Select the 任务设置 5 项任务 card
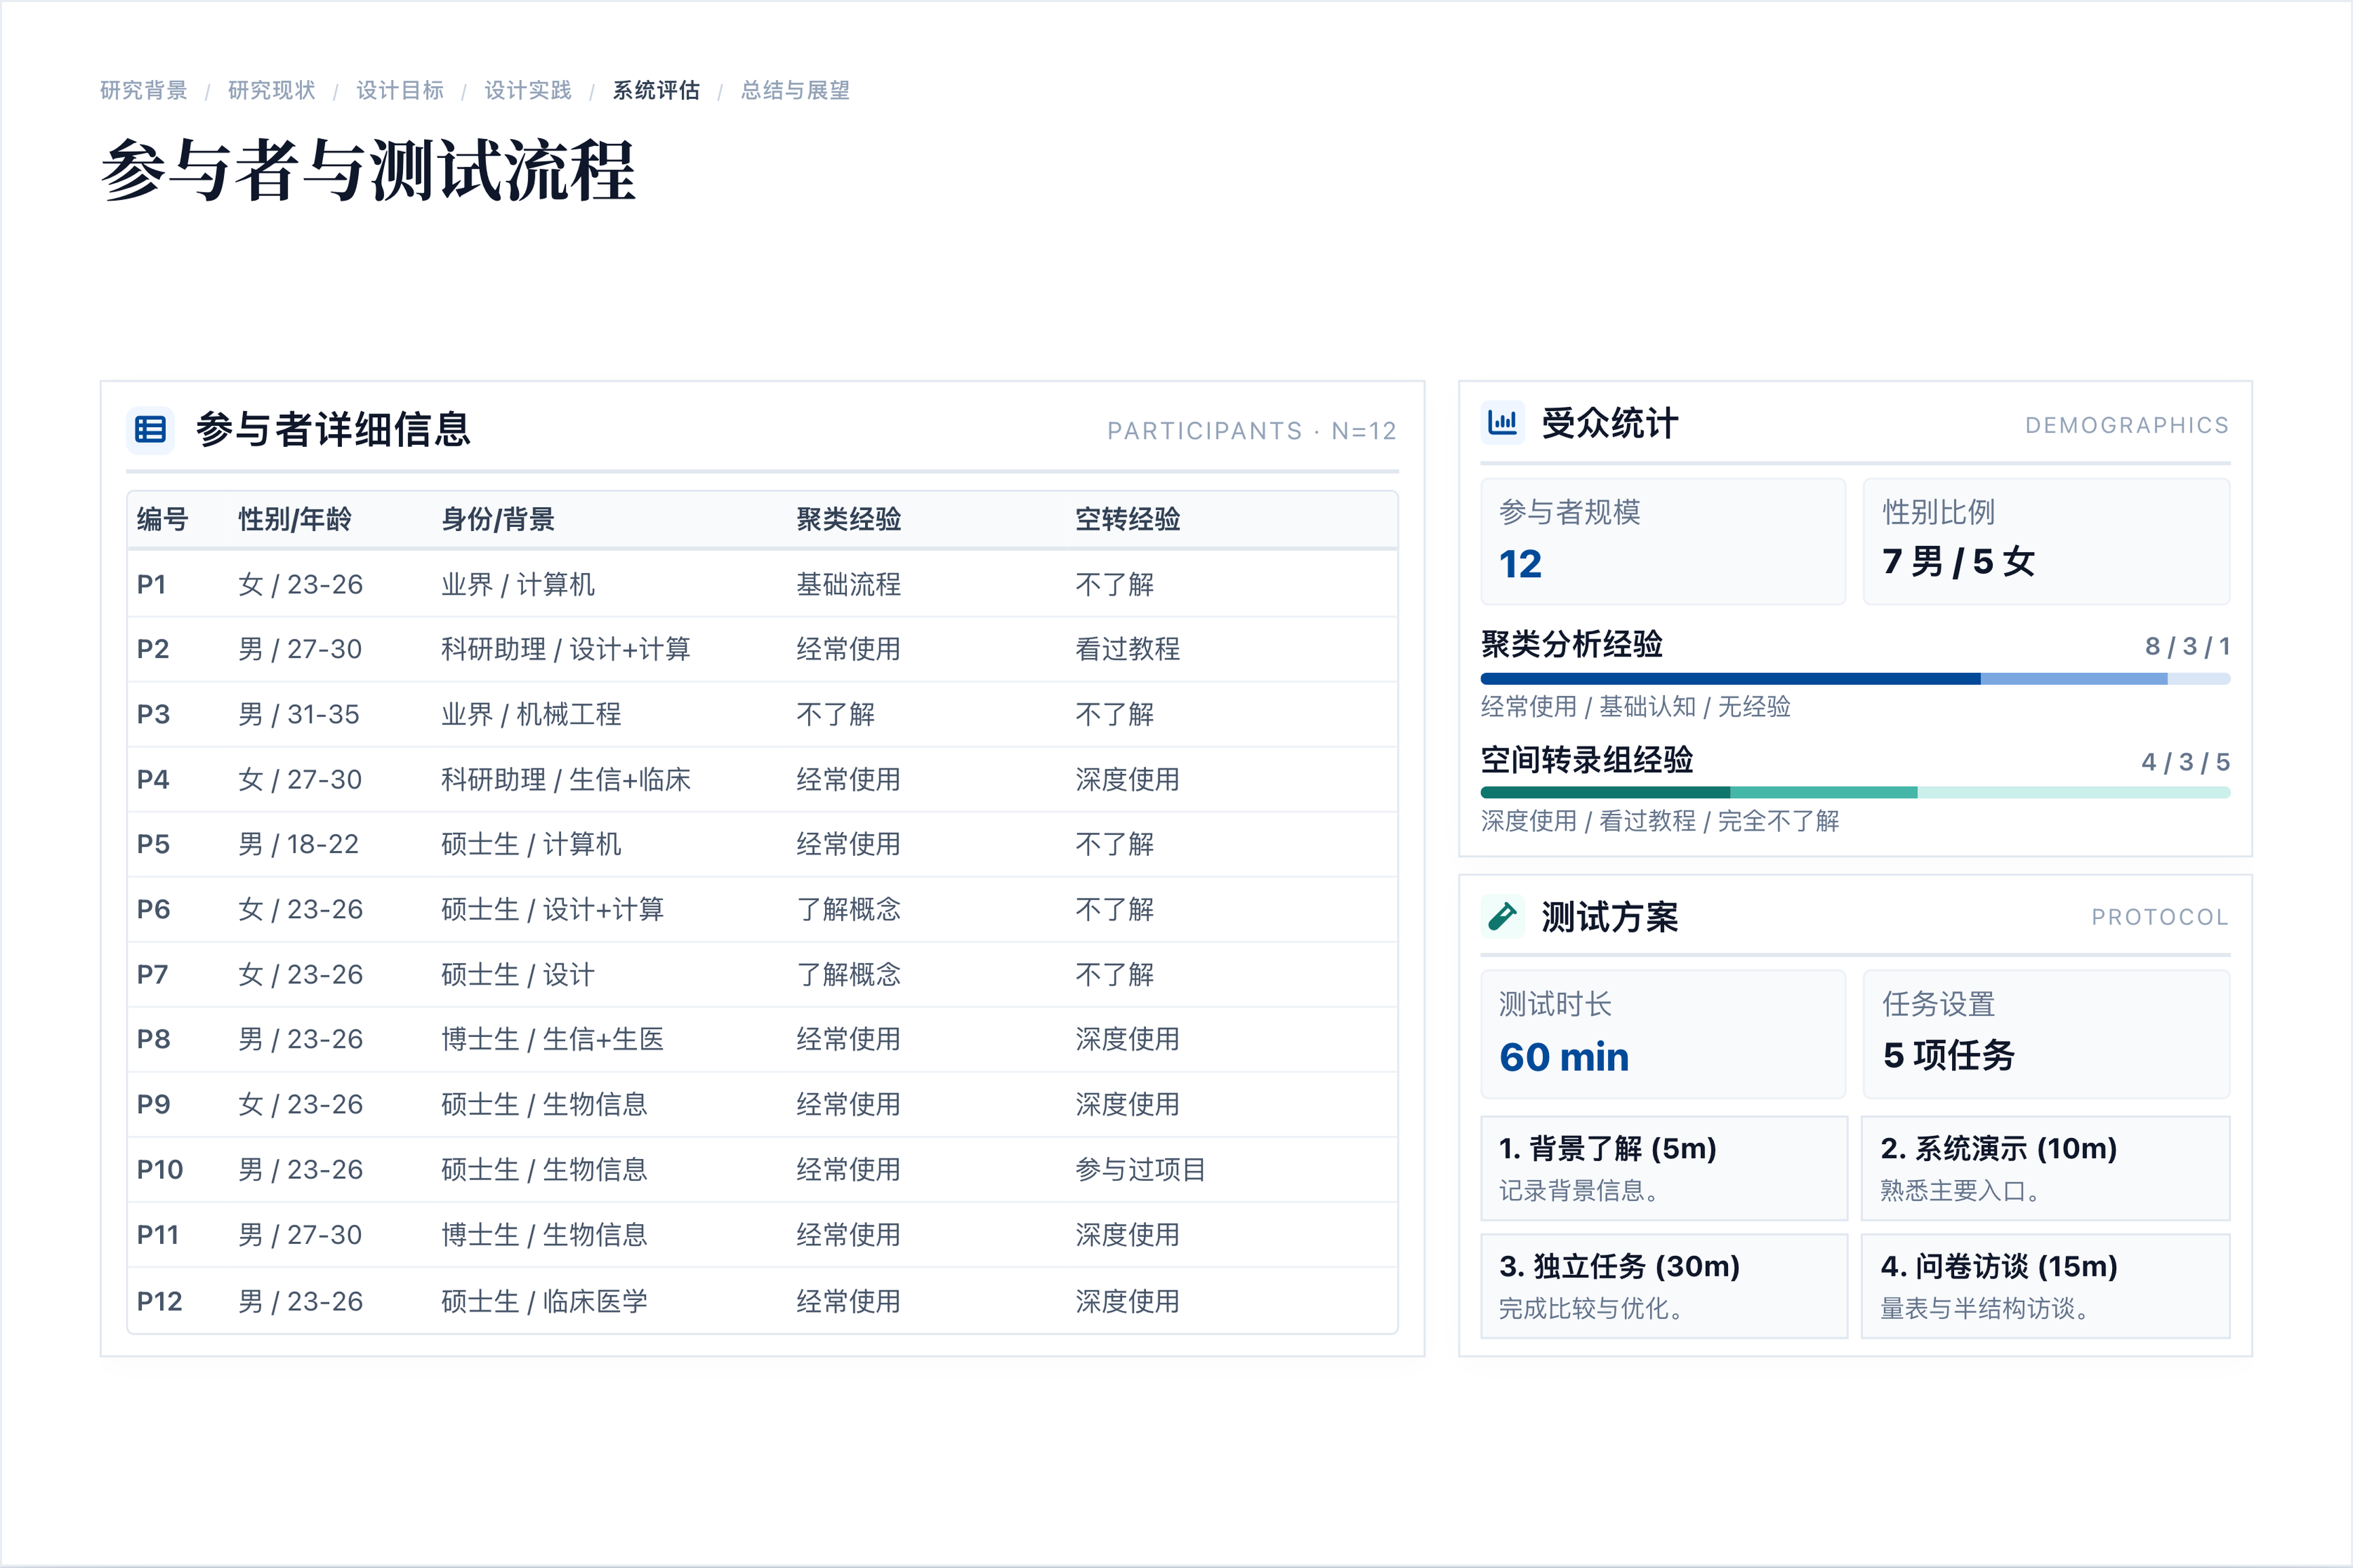2353x1568 pixels. (2047, 1034)
